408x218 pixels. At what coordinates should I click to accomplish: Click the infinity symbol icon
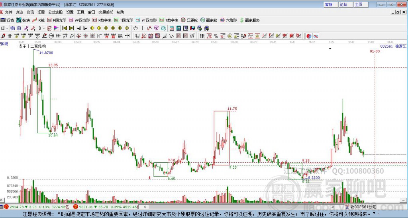(x=316, y=36)
